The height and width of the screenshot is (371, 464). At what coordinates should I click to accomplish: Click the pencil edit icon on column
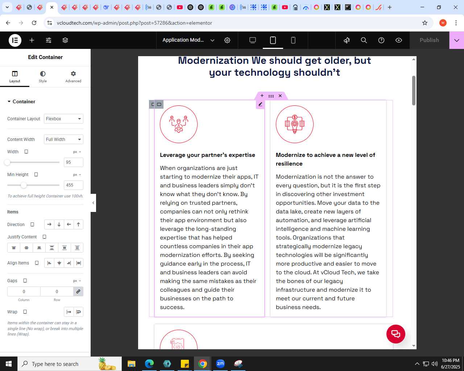click(260, 104)
